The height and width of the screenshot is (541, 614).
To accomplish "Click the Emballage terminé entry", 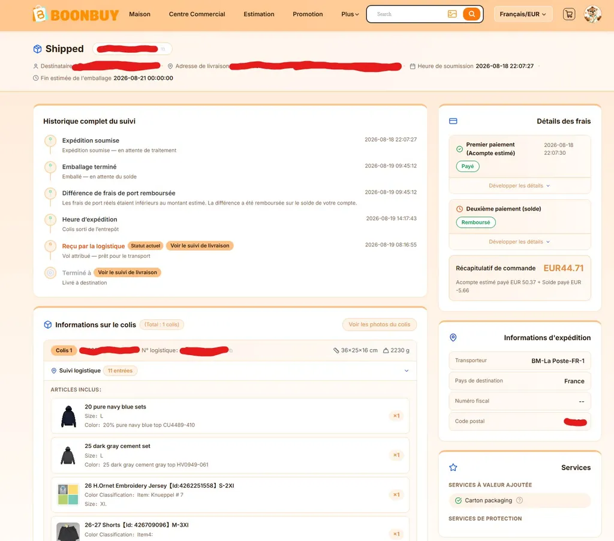I will coord(89,167).
